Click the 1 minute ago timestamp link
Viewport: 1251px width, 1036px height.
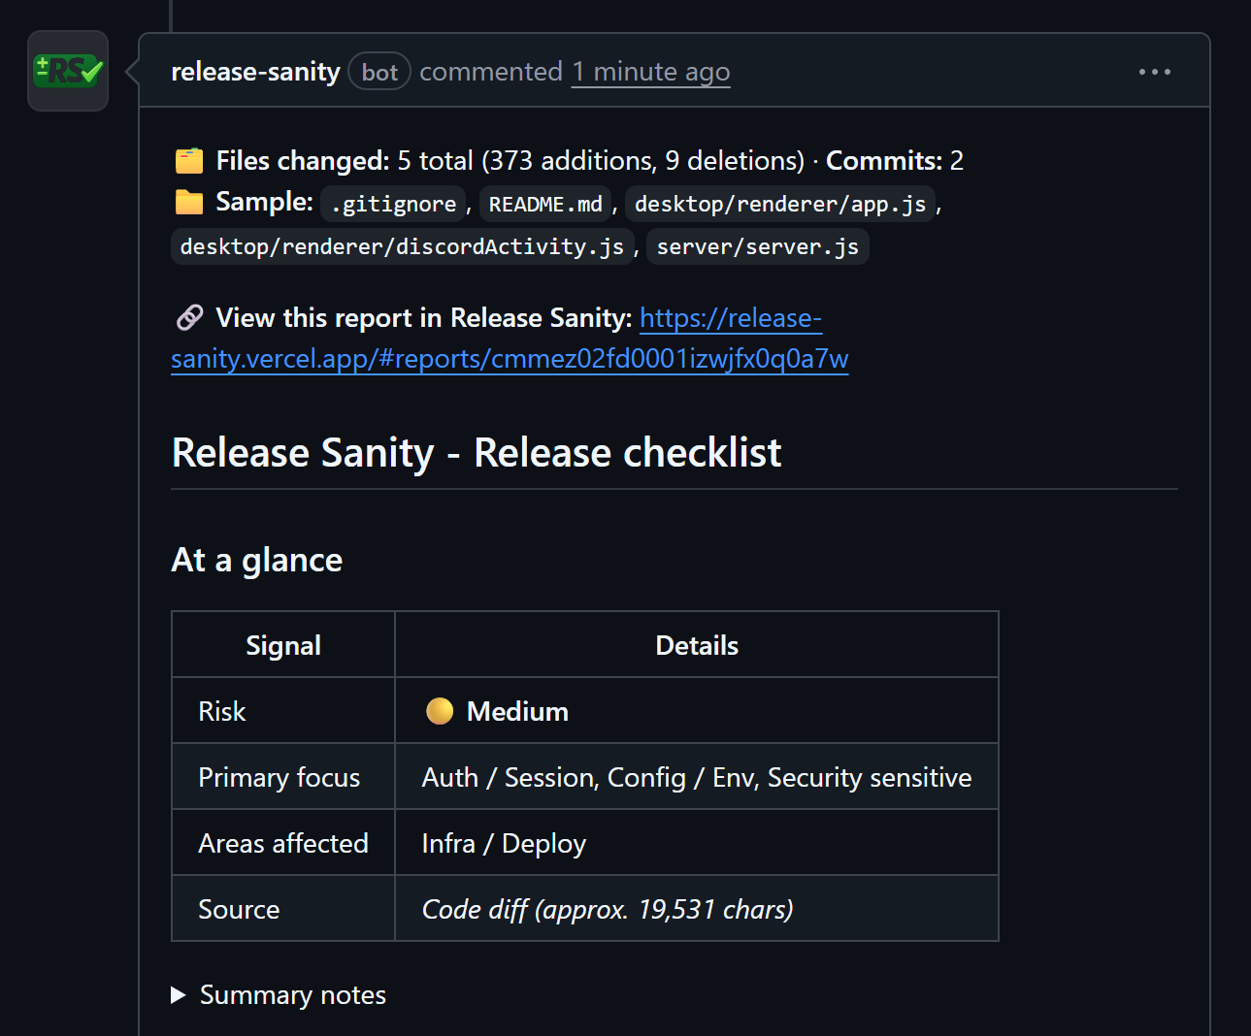(650, 71)
